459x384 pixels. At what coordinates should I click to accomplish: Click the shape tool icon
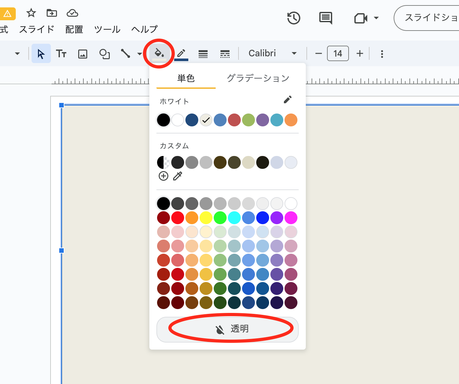(x=104, y=54)
